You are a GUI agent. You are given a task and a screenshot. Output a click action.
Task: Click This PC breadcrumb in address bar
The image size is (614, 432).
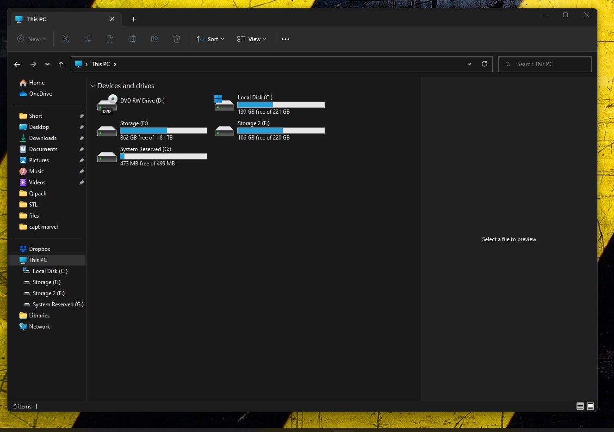pos(101,64)
